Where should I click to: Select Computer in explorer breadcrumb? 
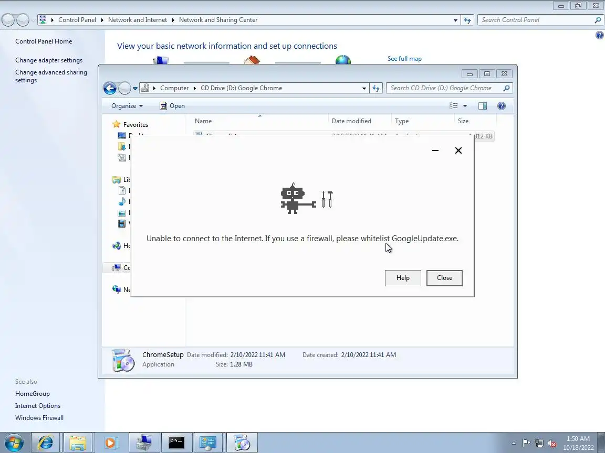point(174,88)
